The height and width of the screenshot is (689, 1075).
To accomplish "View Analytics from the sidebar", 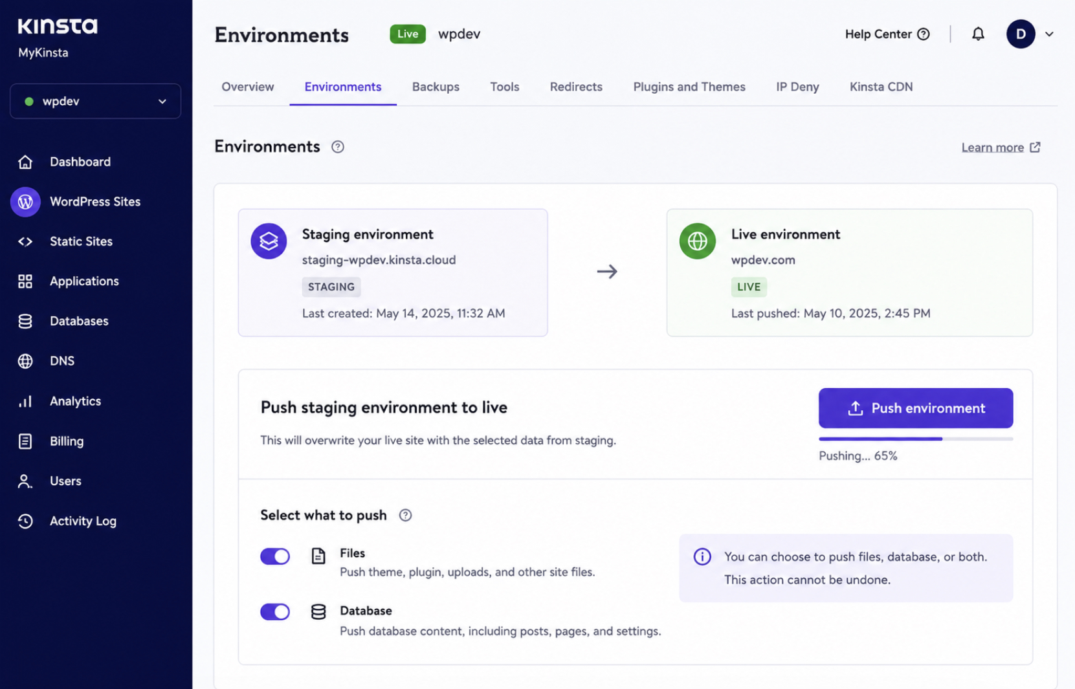I will click(75, 401).
